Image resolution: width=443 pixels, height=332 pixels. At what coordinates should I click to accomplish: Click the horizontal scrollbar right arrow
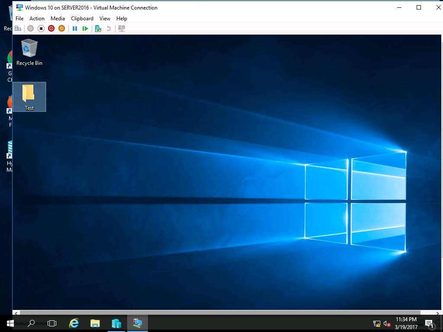pyautogui.click(x=438, y=313)
